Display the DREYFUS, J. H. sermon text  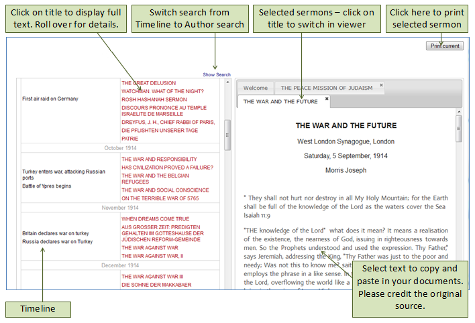coord(168,122)
